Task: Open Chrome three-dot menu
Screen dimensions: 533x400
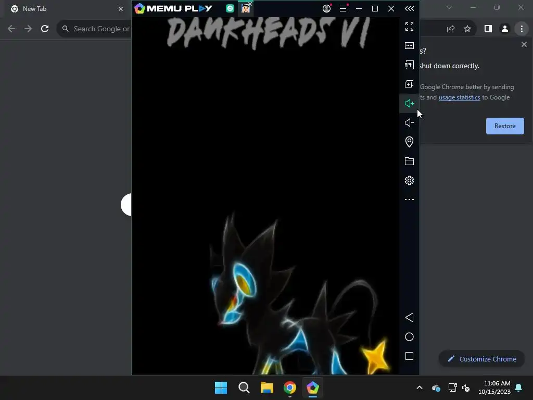Action: point(522,29)
